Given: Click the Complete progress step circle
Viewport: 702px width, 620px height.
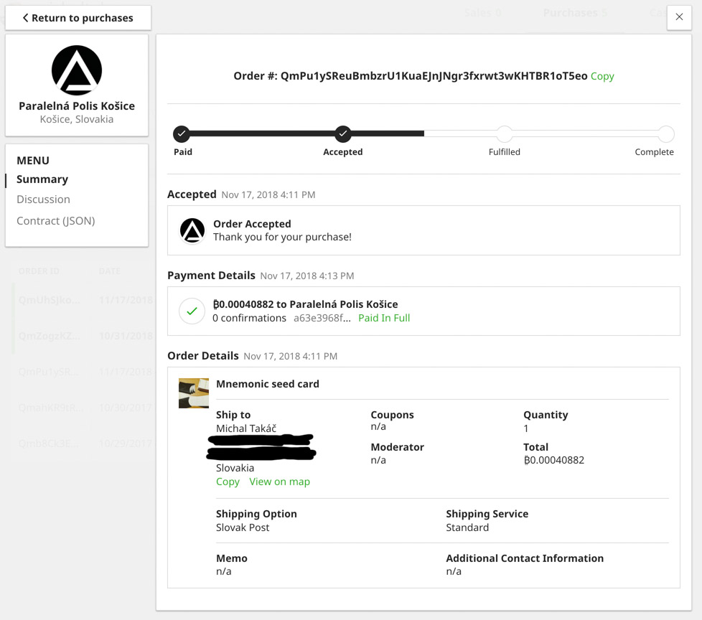Looking at the screenshot, I should [665, 133].
